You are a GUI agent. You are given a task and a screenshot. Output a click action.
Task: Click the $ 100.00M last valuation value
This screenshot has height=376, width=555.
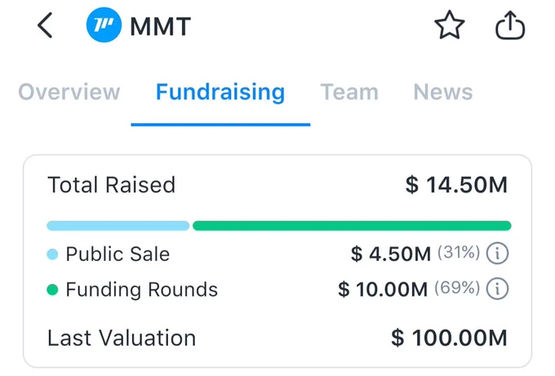click(x=450, y=338)
